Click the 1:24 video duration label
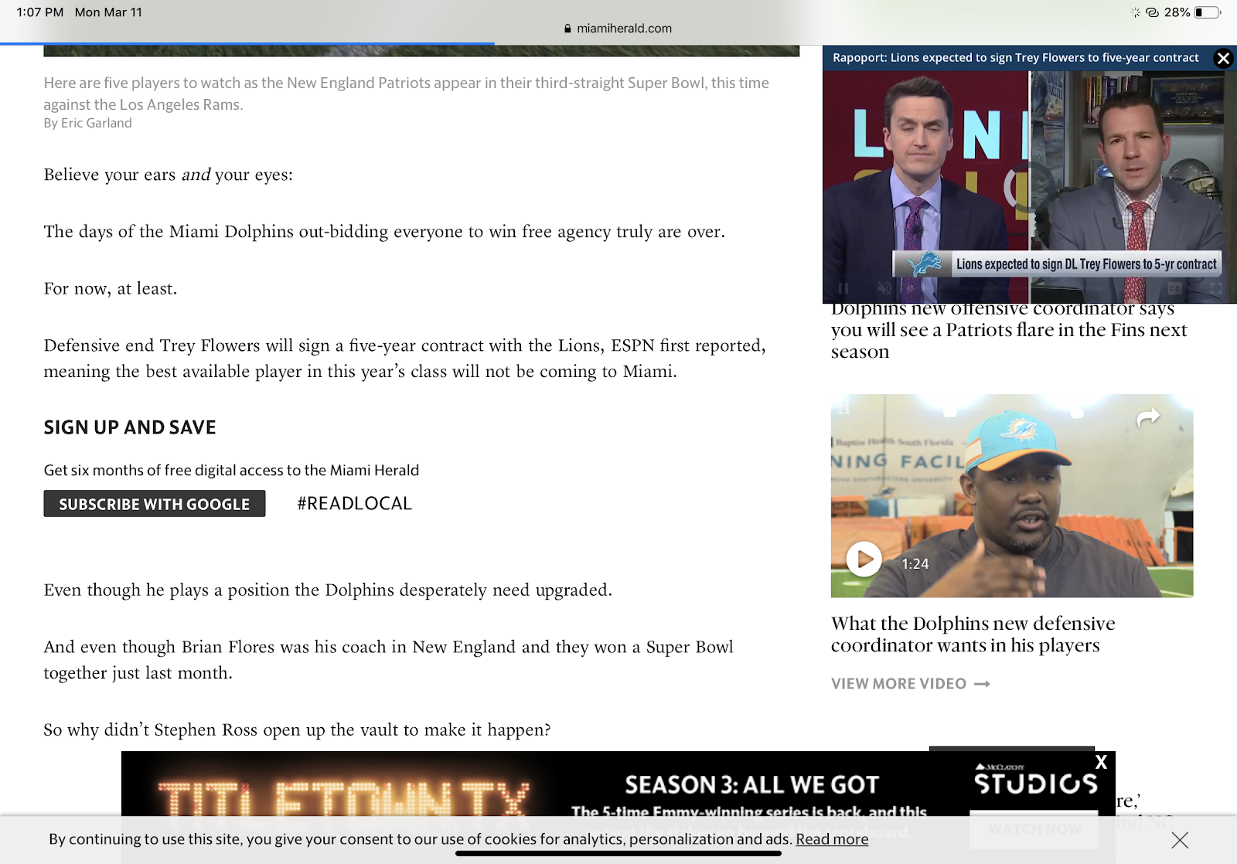The width and height of the screenshot is (1237, 864). point(915,564)
